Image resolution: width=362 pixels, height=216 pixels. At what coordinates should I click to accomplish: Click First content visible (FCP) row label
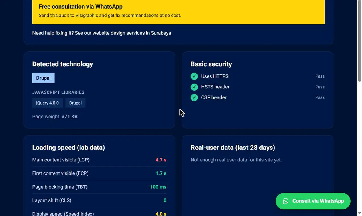coord(60,173)
